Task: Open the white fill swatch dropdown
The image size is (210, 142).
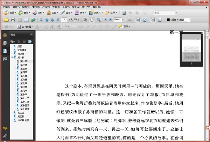Action: pos(189,20)
